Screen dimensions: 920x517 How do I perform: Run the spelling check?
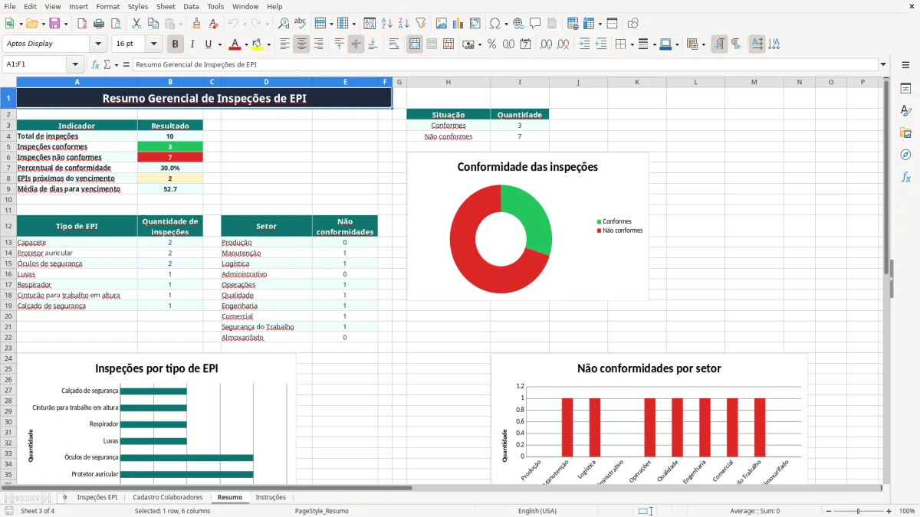[301, 24]
